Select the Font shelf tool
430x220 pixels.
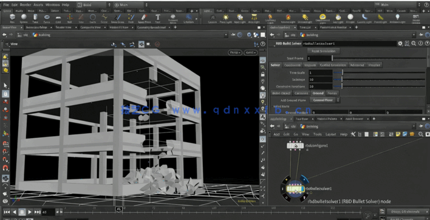coord(158,18)
